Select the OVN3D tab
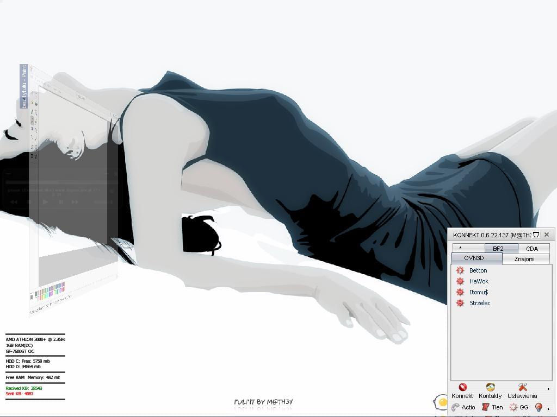 476,258
